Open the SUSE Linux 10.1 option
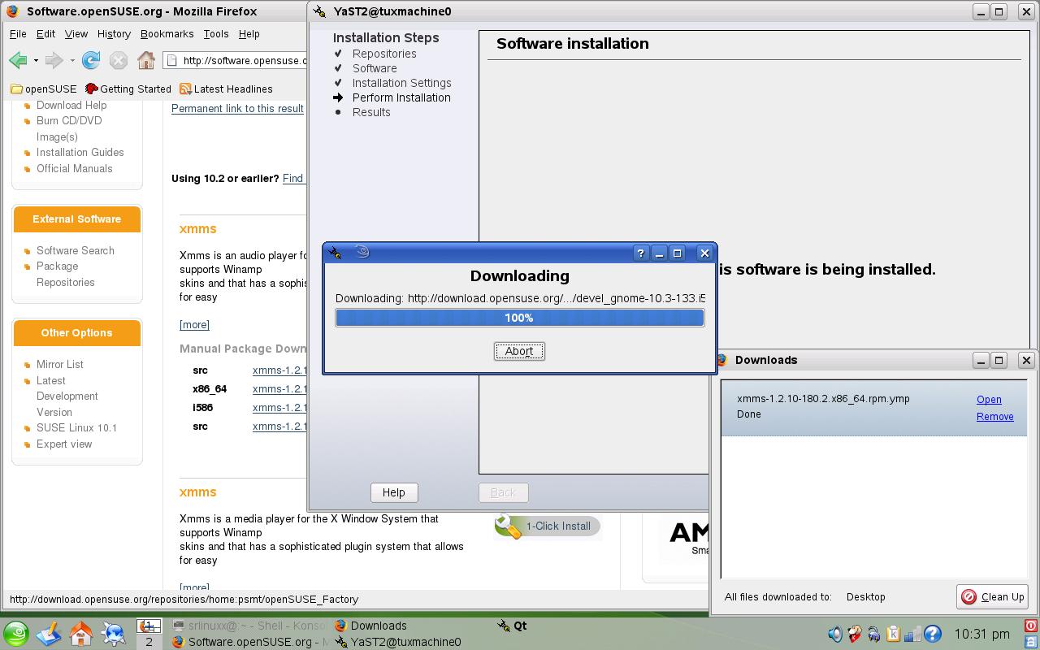 coord(76,428)
